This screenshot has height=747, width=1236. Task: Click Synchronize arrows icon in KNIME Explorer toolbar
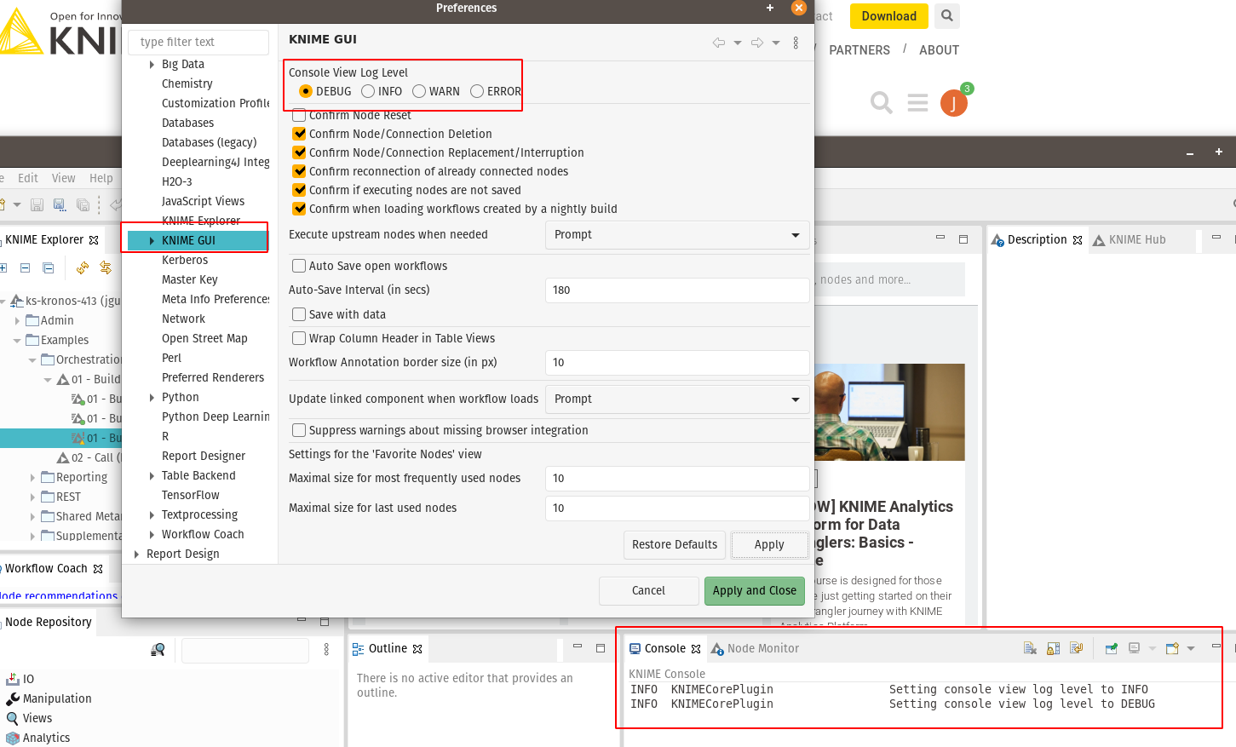click(x=105, y=267)
